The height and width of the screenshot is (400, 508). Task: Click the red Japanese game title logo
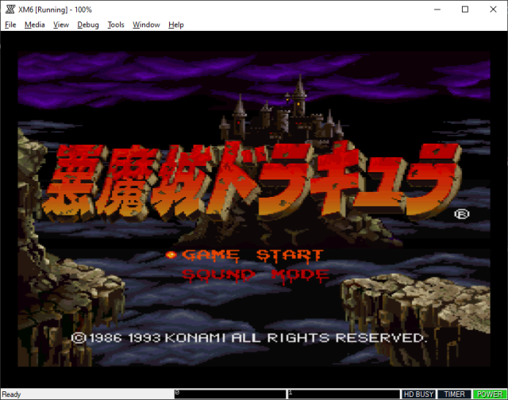click(252, 182)
